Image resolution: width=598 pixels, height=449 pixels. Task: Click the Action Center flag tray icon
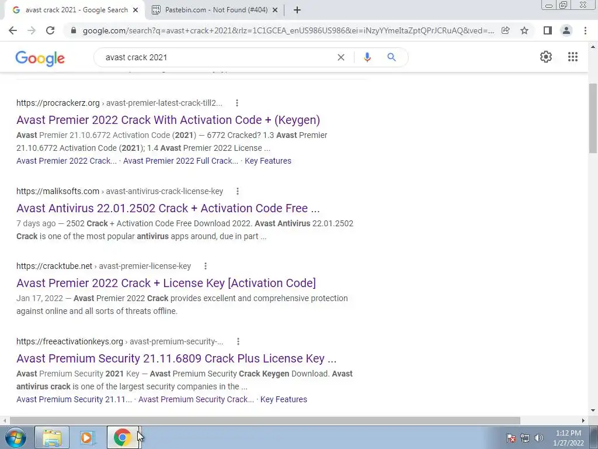point(511,438)
